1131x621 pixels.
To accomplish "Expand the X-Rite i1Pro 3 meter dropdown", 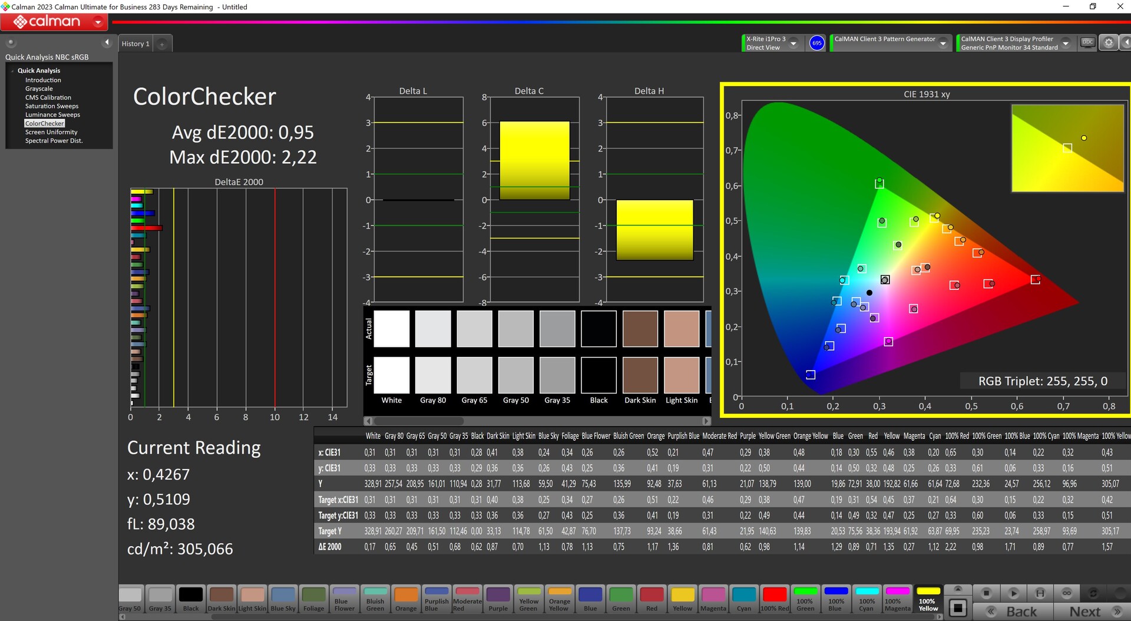I will point(793,43).
